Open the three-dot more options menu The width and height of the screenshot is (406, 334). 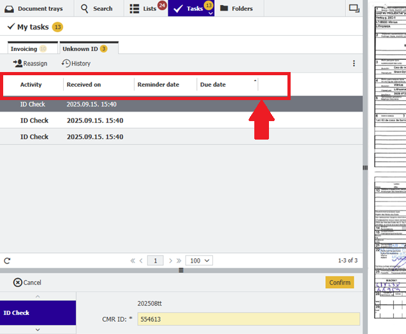pos(354,63)
